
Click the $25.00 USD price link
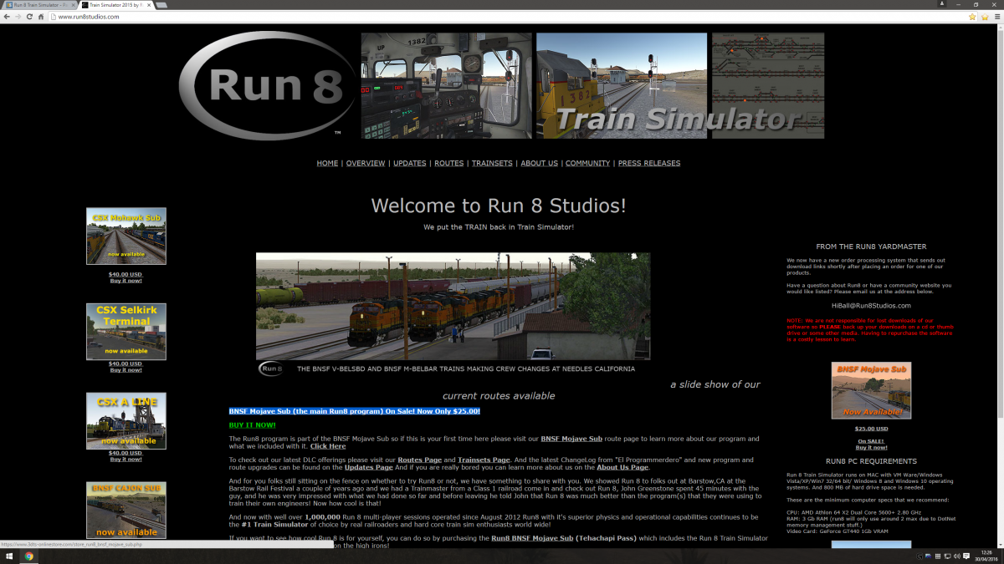871,429
